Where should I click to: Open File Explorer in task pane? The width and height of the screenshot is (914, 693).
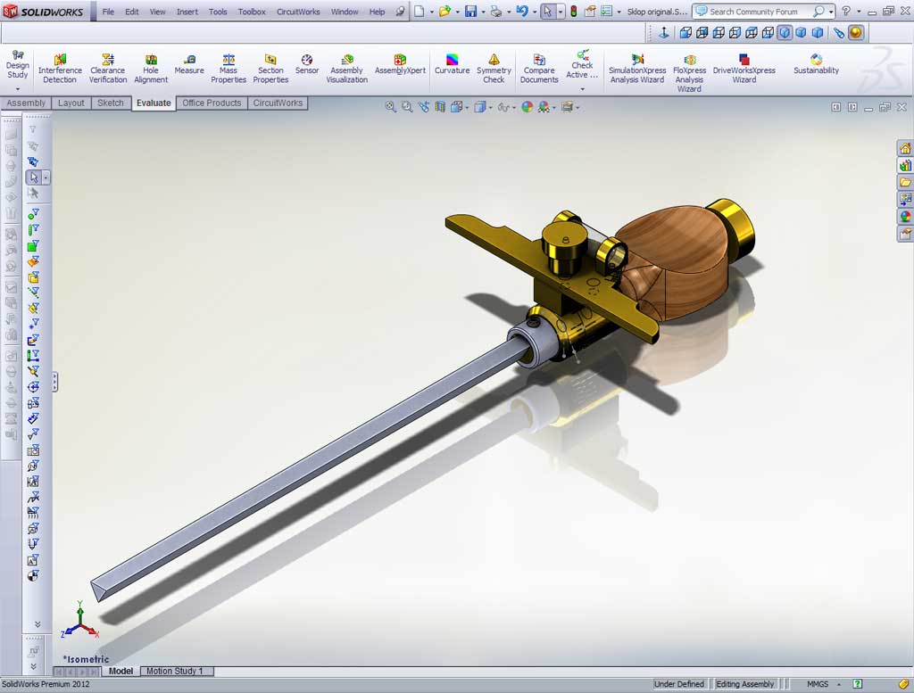[905, 182]
